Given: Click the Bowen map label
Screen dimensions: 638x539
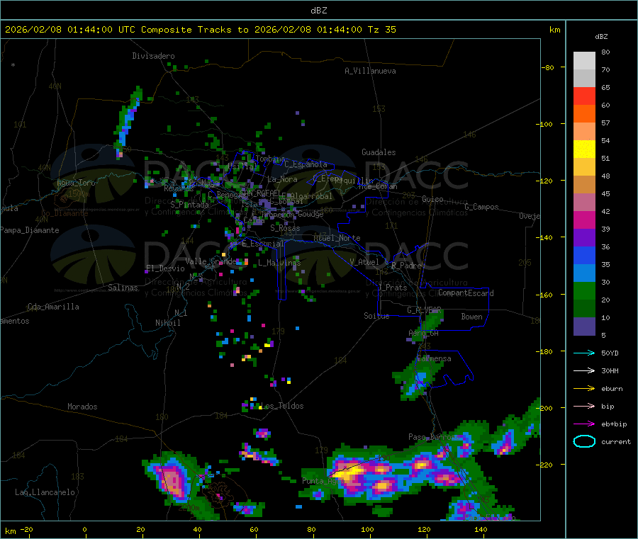Looking at the screenshot, I should [472, 317].
